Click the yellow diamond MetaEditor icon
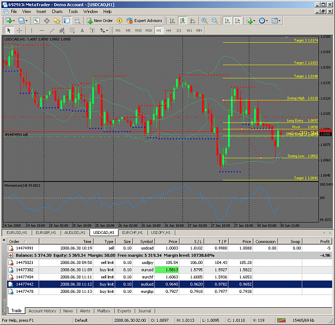Screen dimensions: 335x325 click(x=120, y=21)
